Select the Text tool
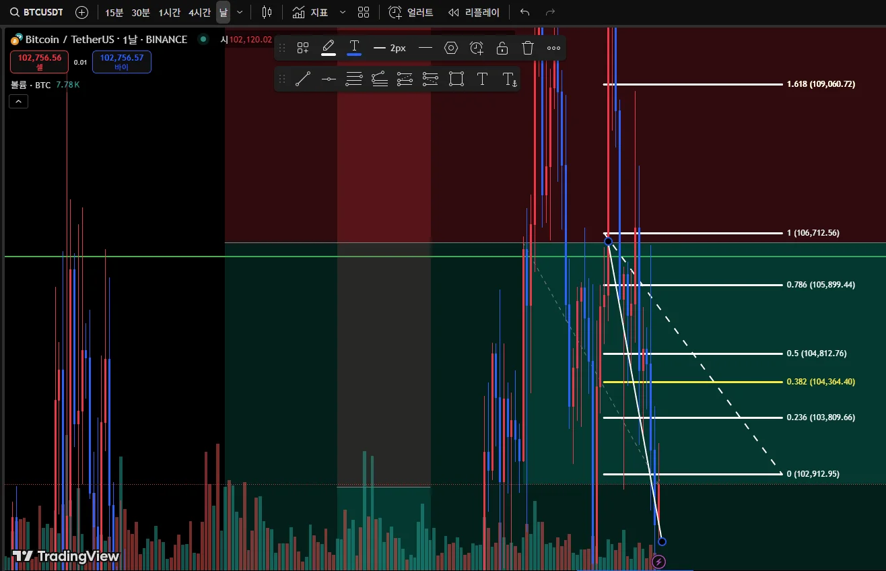886x571 pixels. tap(482, 79)
